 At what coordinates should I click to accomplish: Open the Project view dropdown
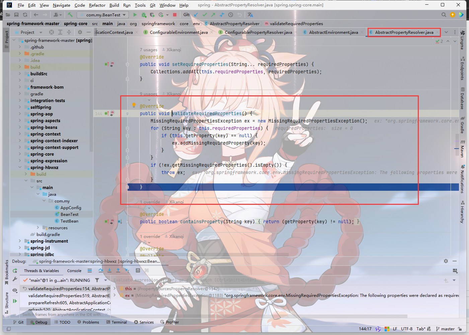tap(31, 32)
